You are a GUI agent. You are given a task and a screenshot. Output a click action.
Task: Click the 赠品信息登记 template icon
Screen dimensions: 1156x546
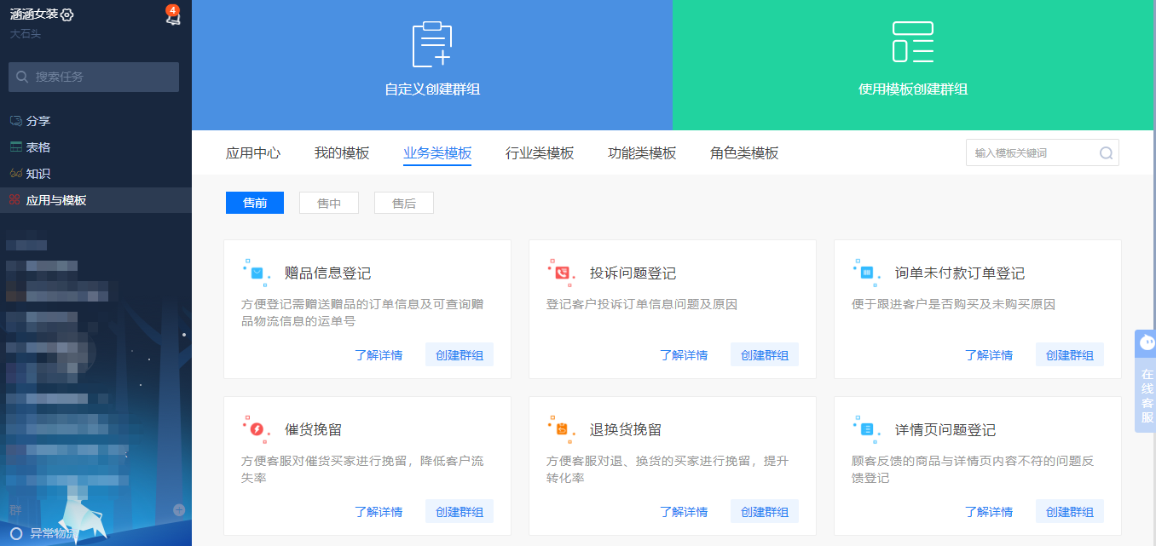(257, 273)
